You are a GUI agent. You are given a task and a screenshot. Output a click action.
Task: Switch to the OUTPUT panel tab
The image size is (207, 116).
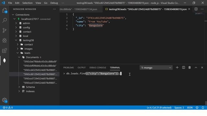click(x=82, y=67)
